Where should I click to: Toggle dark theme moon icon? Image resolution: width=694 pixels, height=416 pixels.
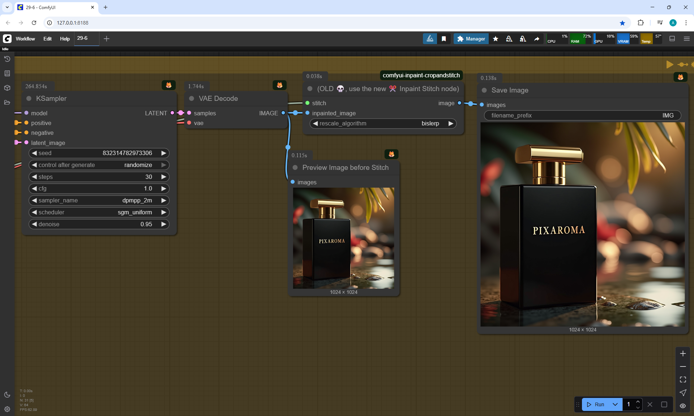[7, 395]
